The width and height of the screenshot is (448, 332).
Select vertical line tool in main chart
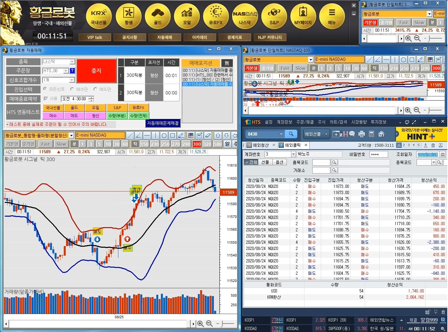pos(156,135)
